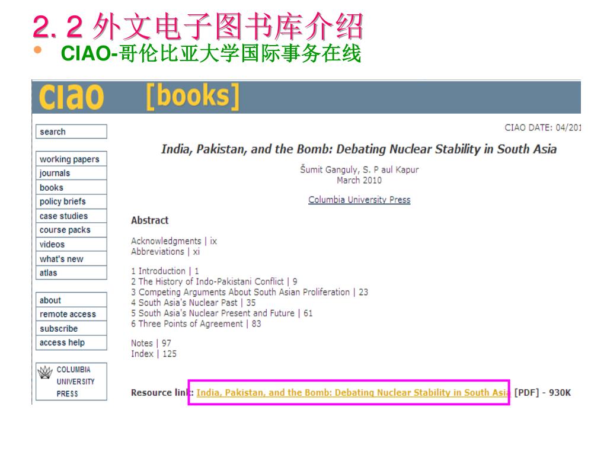
Task: Open the search sidebar item
Action: (x=71, y=132)
